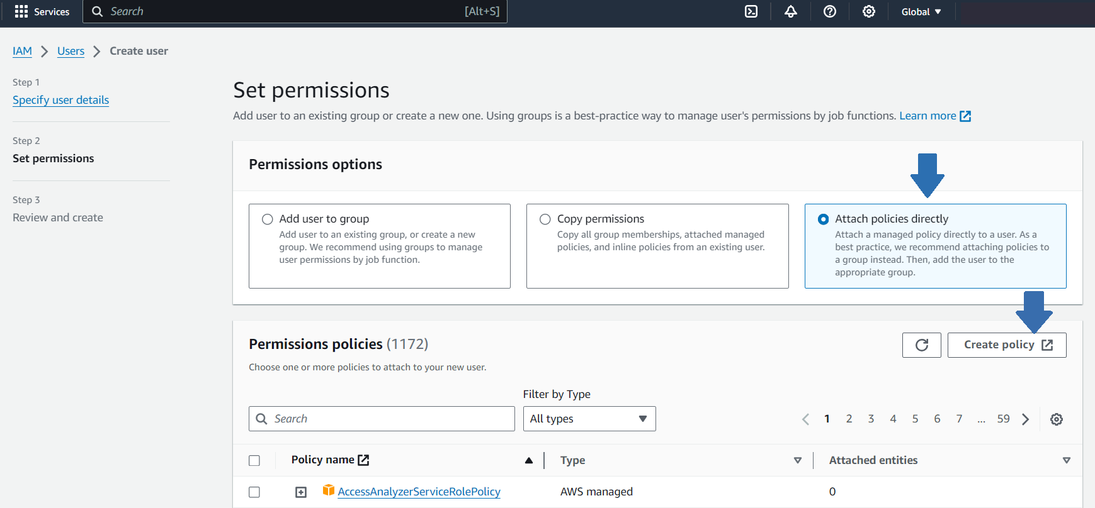This screenshot has width=1095, height=508.
Task: Sort the Attached entities column
Action: click(x=1067, y=461)
